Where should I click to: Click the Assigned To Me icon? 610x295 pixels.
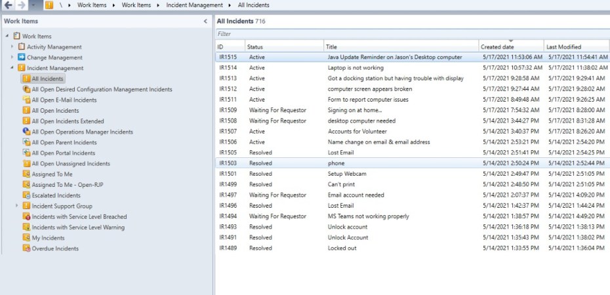pyautogui.click(x=26, y=174)
